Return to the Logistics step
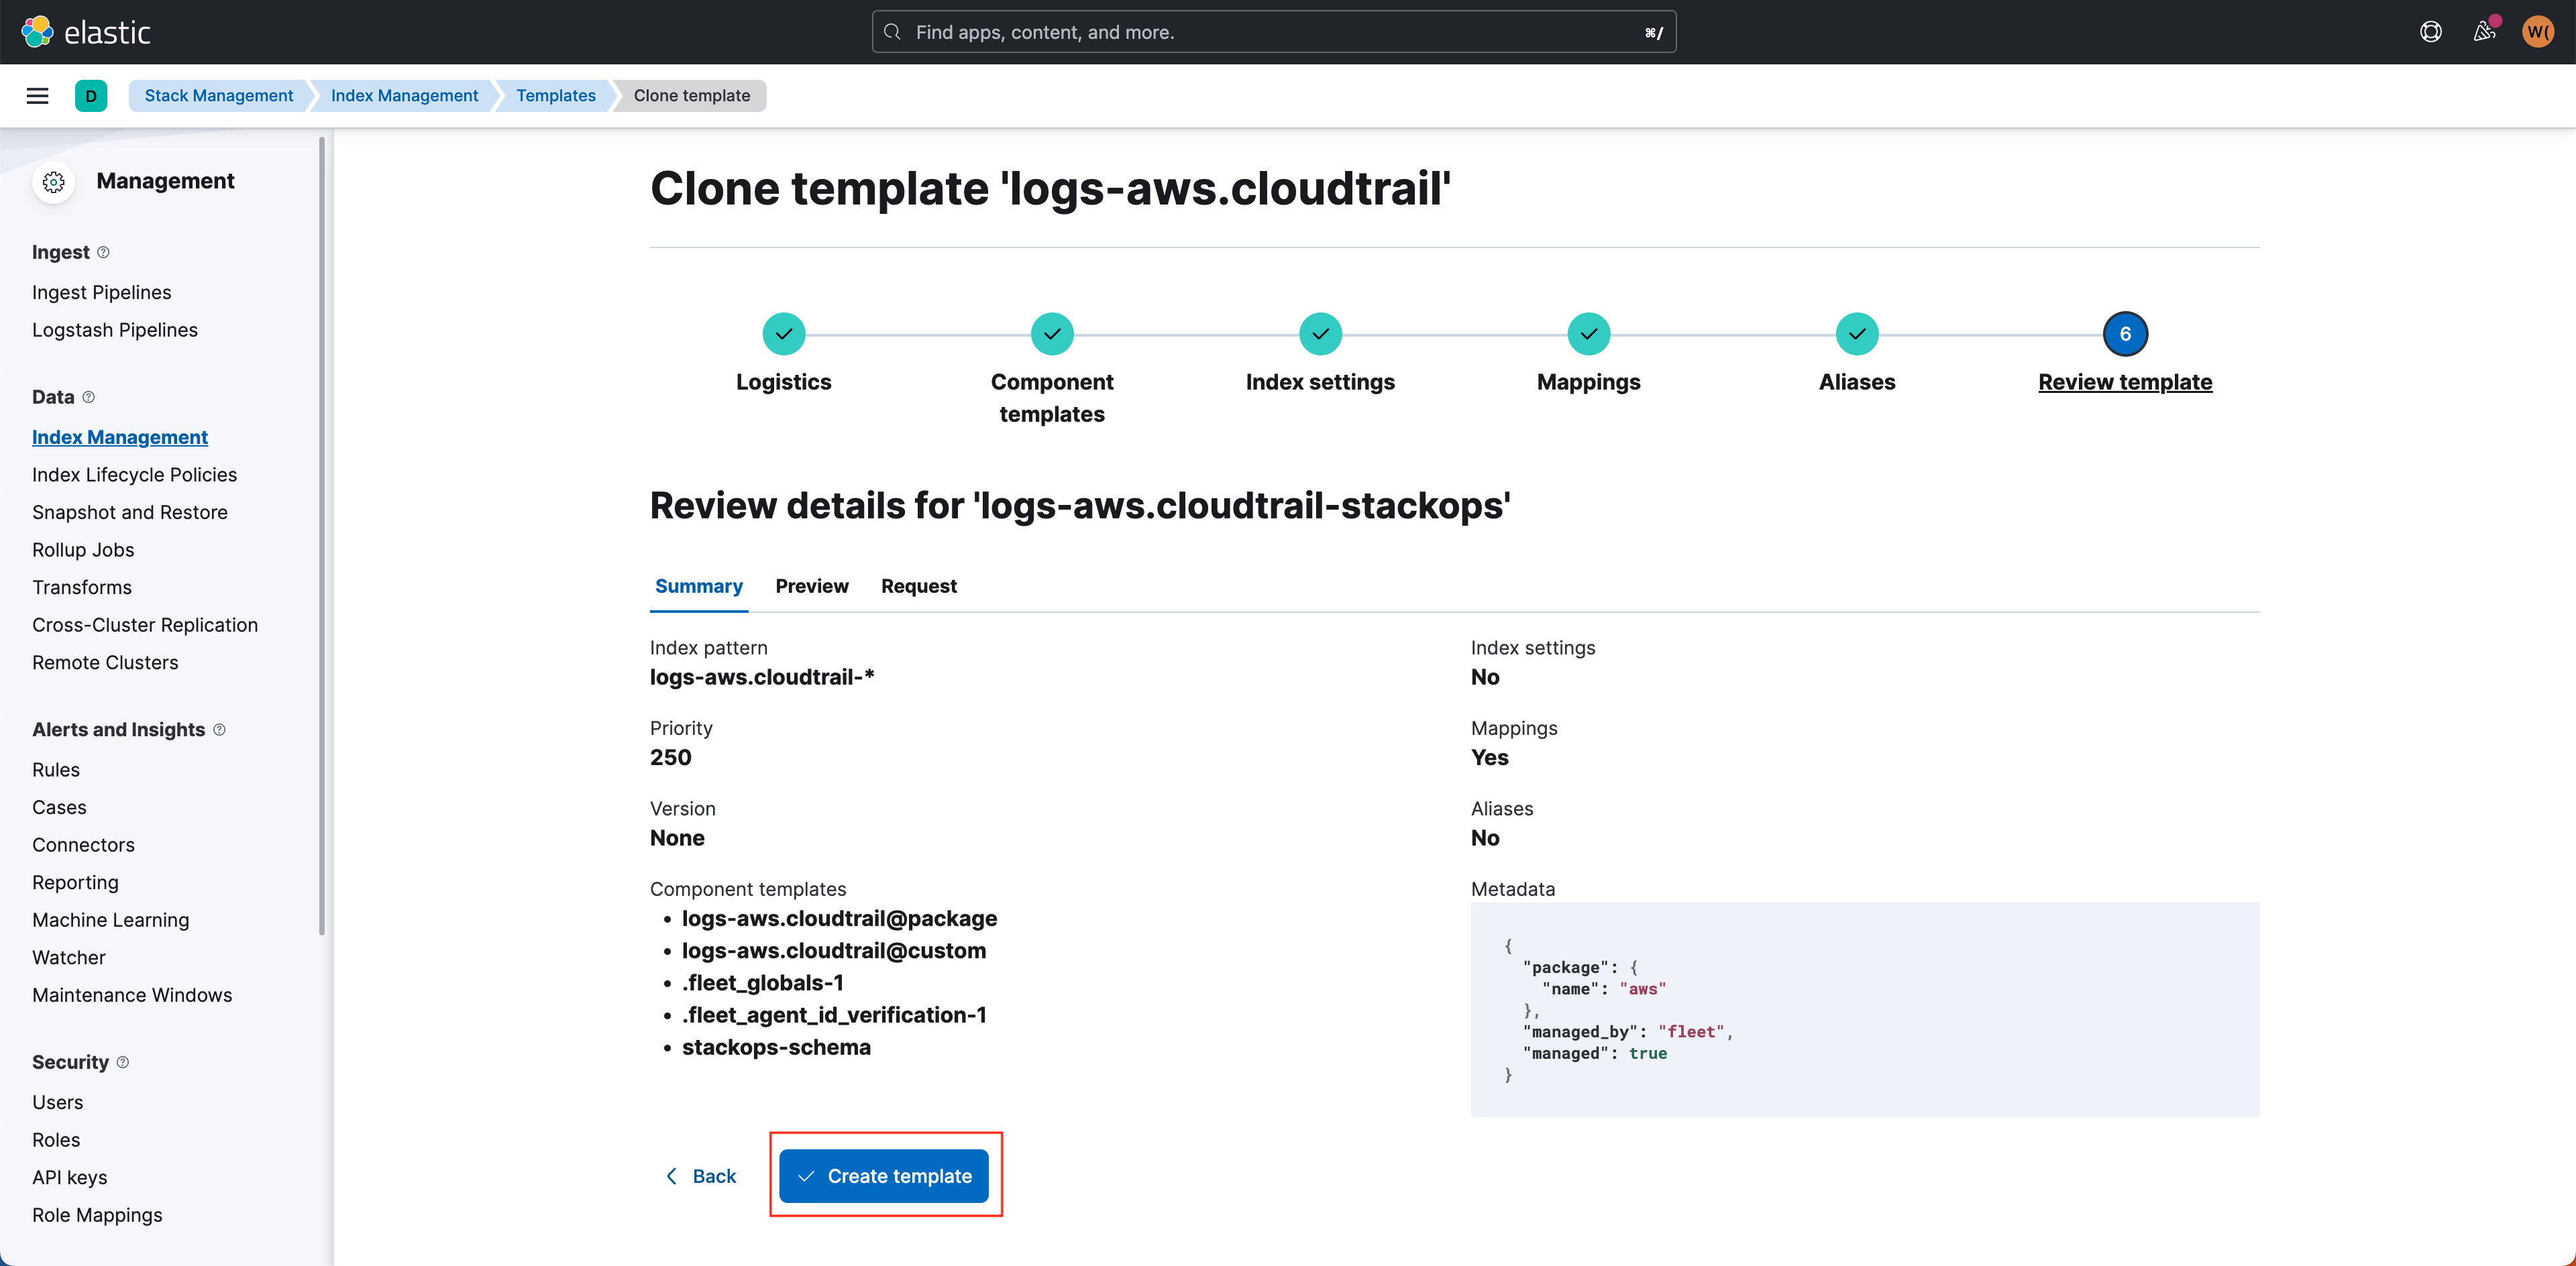This screenshot has height=1266, width=2576. (x=783, y=333)
